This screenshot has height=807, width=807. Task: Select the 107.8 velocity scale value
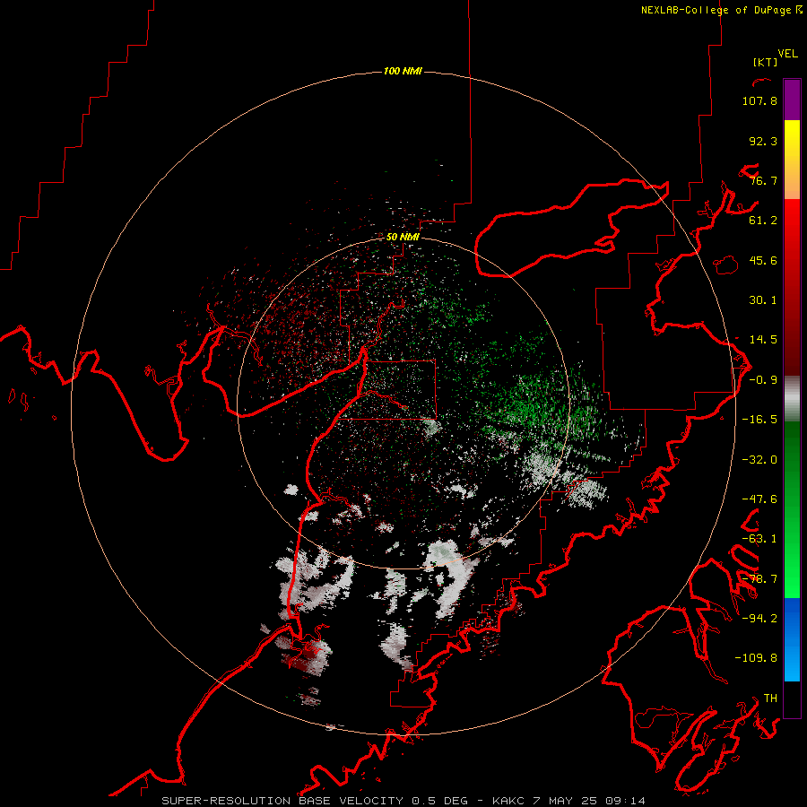point(759,100)
